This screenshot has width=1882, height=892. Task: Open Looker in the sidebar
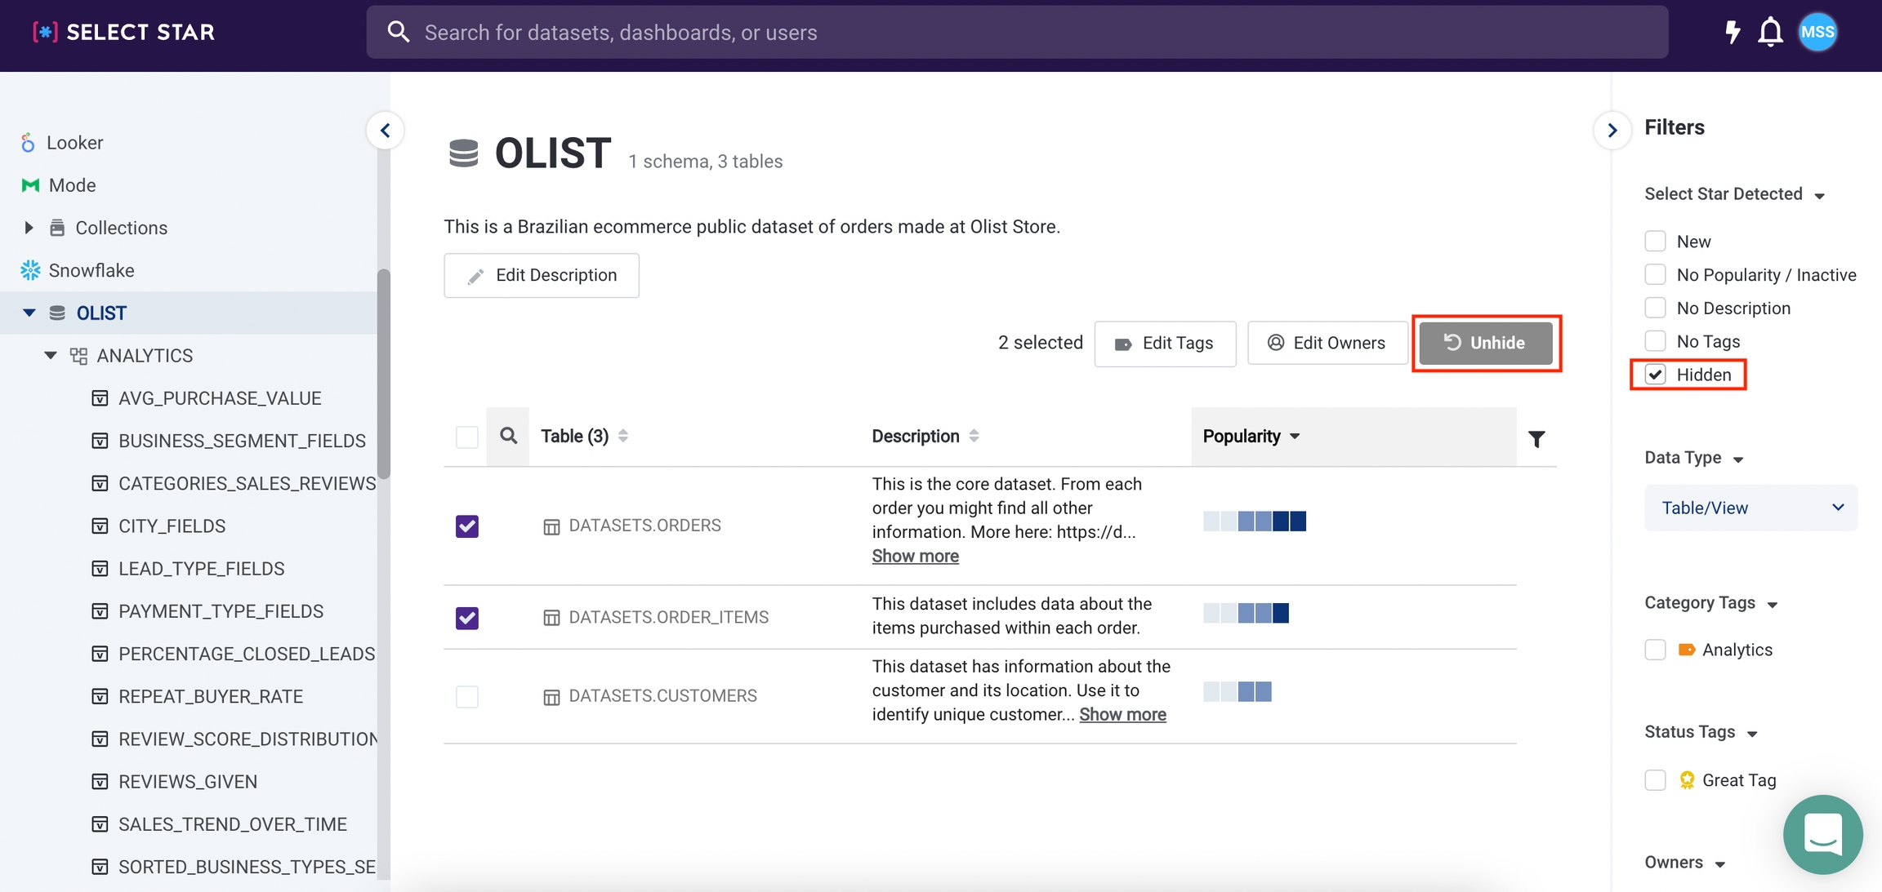coord(74,143)
